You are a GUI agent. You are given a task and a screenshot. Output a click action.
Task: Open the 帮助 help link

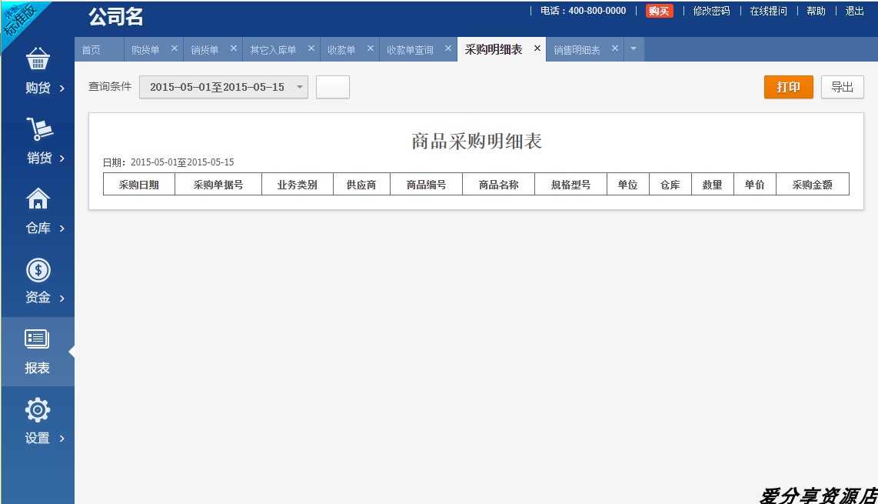tap(816, 11)
